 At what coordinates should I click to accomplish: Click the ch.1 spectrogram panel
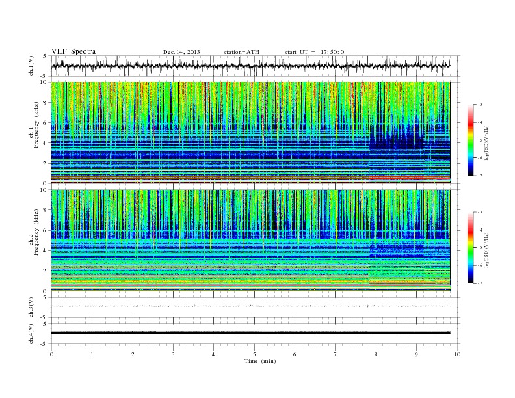tap(250, 133)
